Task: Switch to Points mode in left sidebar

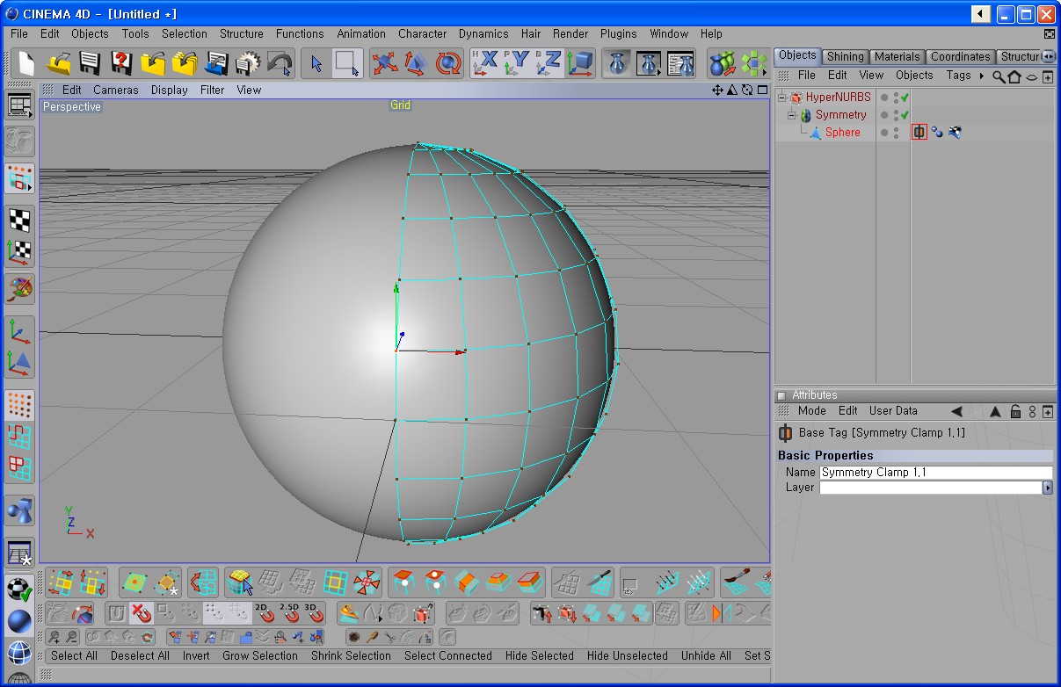Action: click(19, 405)
